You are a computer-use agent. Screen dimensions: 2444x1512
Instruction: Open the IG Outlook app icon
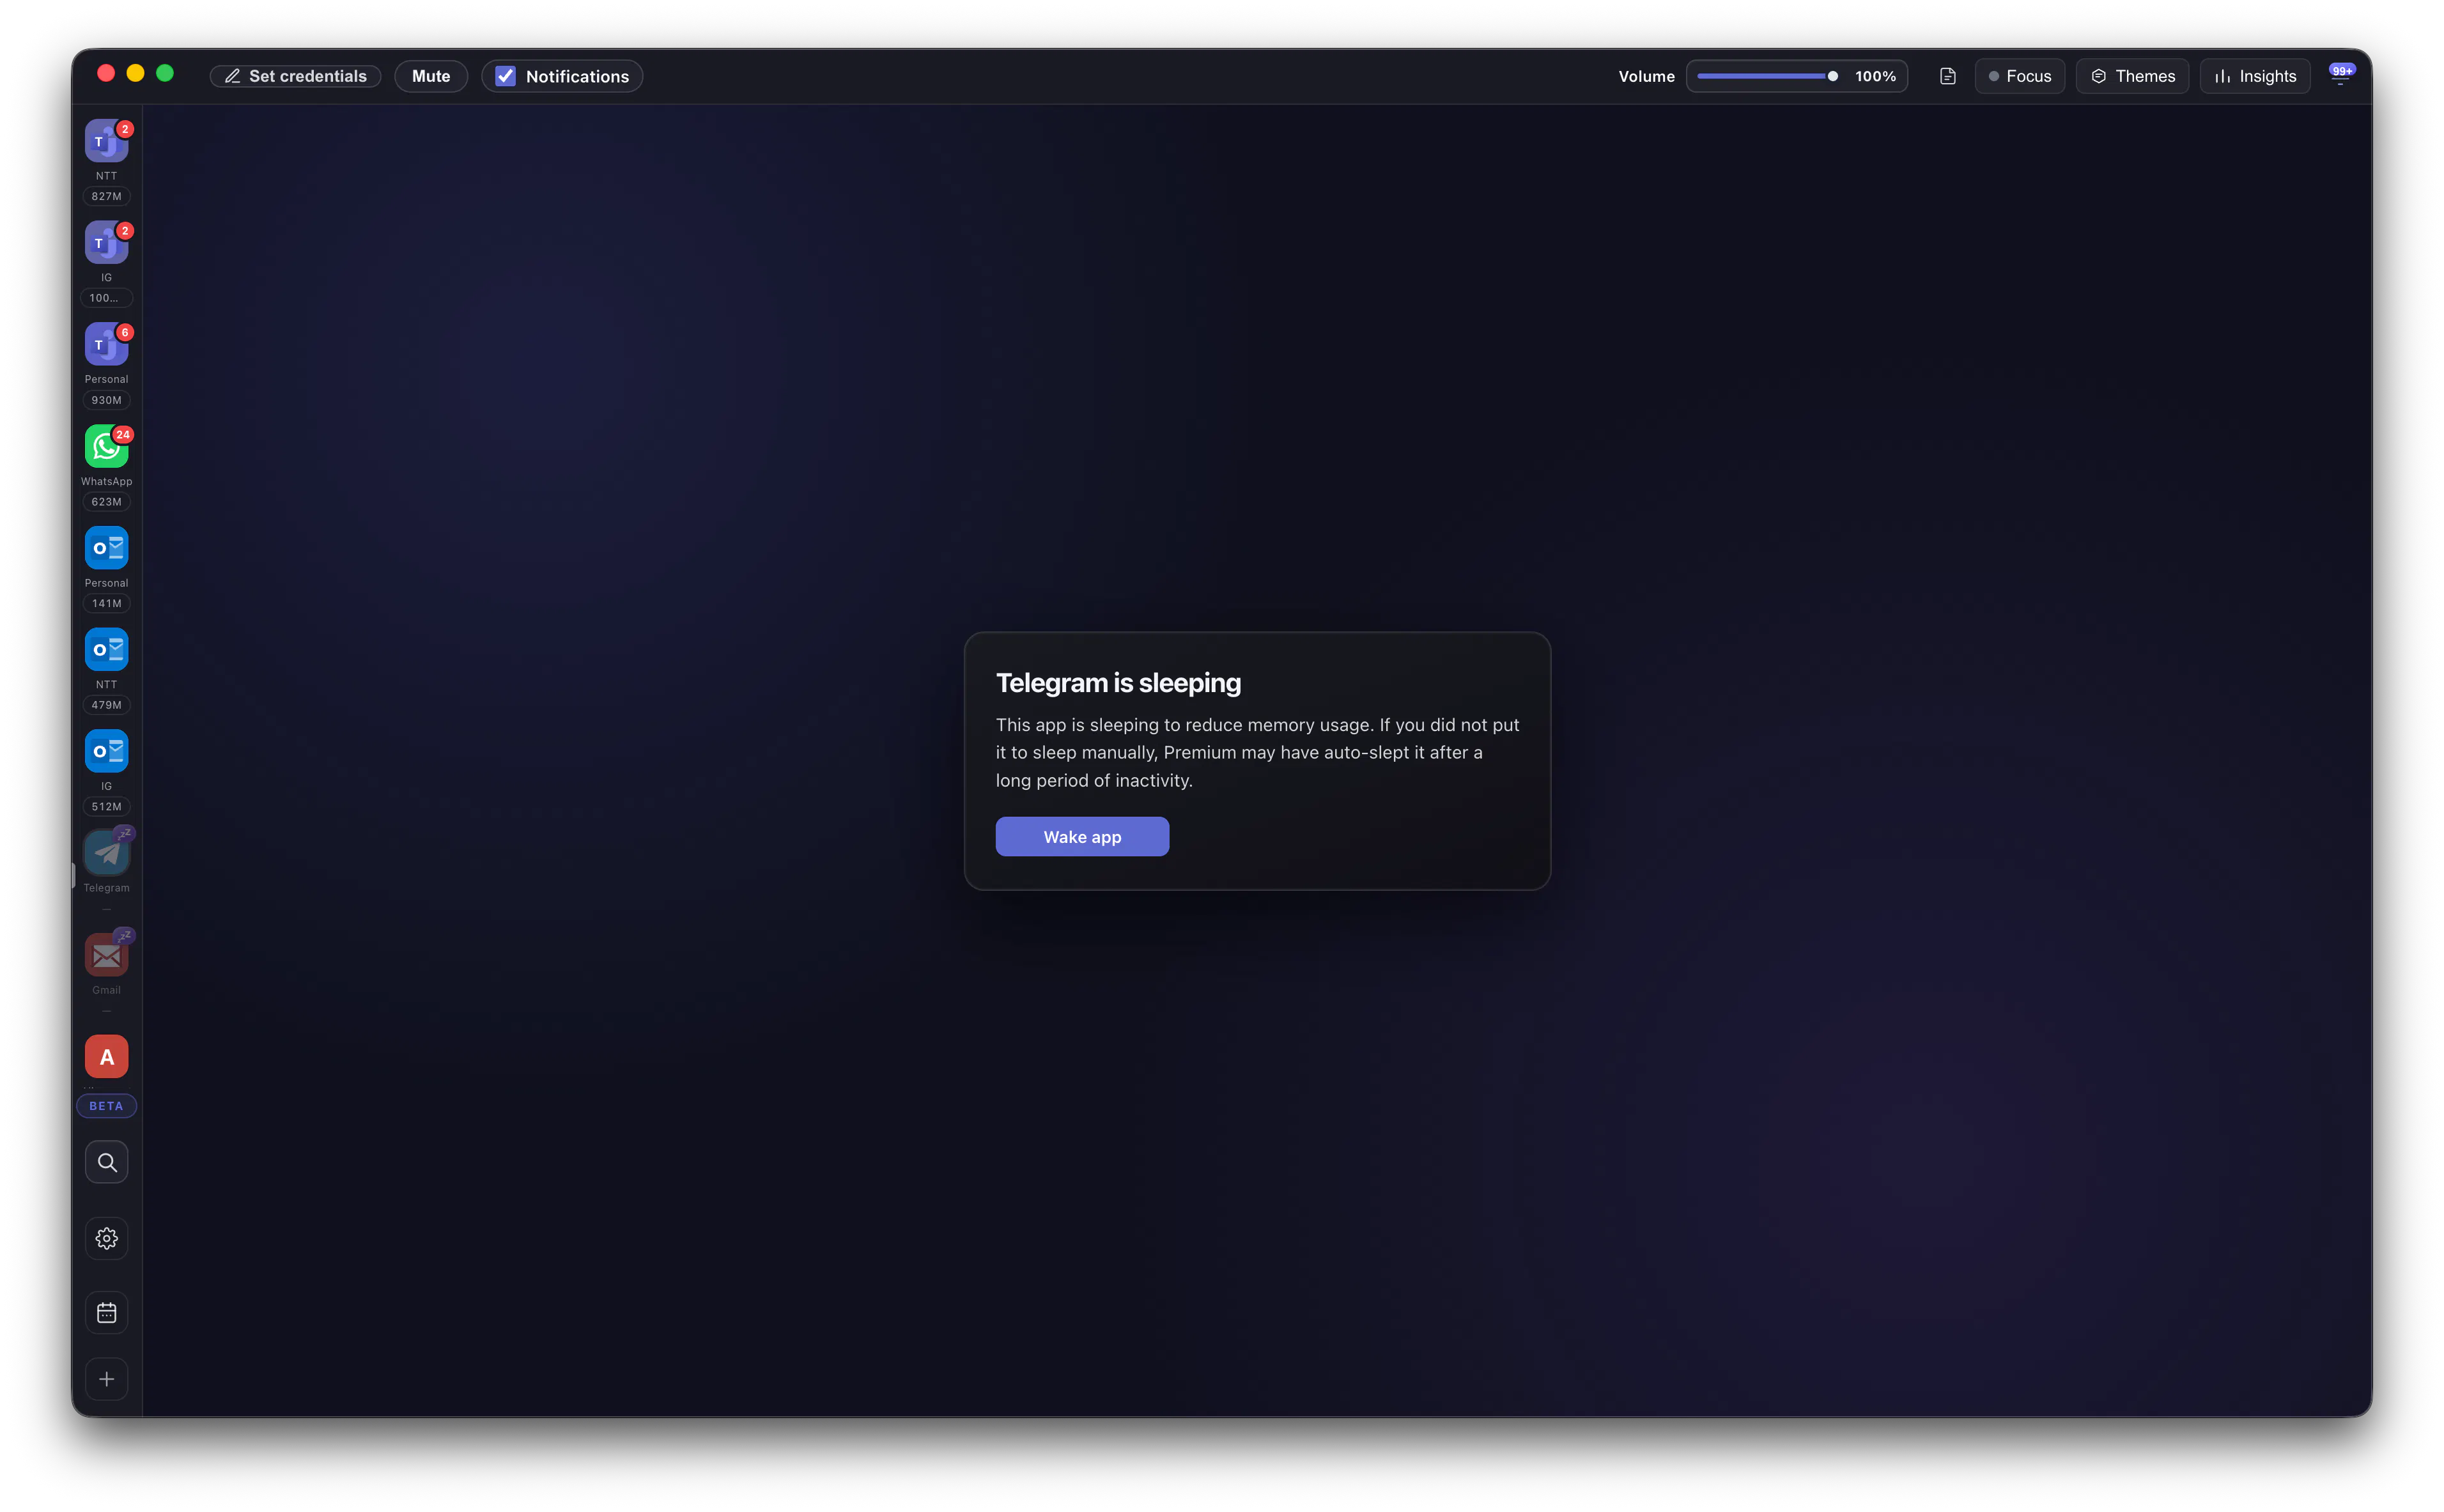(x=106, y=751)
